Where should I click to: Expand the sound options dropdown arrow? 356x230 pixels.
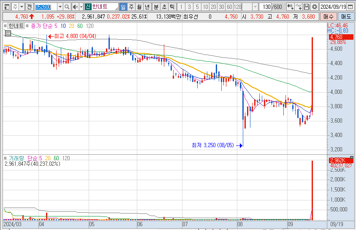click(81, 7)
